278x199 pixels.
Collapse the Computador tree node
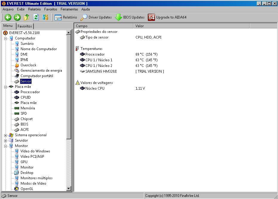[x=5, y=38]
